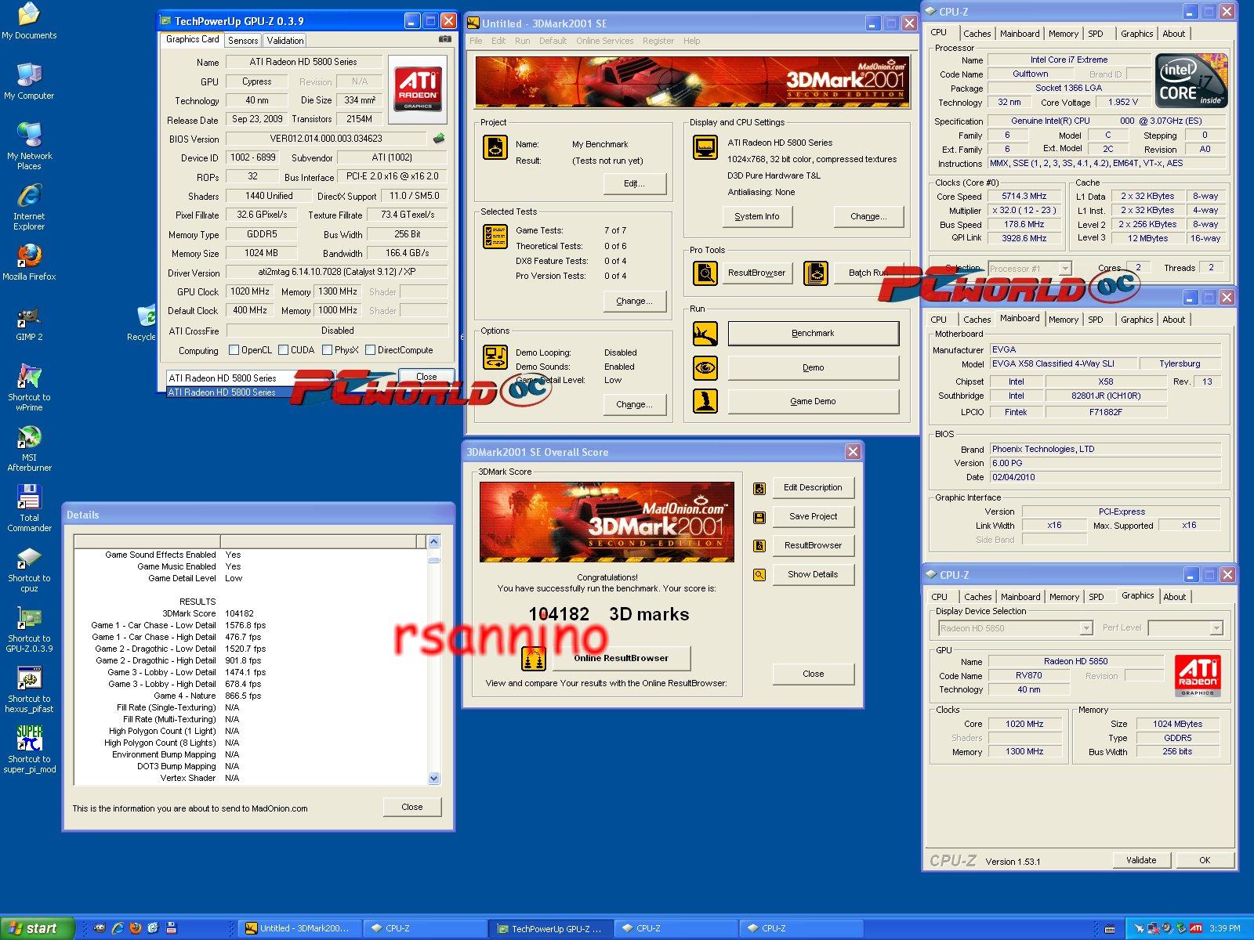The width and height of the screenshot is (1254, 940).
Task: Click the Demo eye icon
Action: pyautogui.click(x=705, y=367)
